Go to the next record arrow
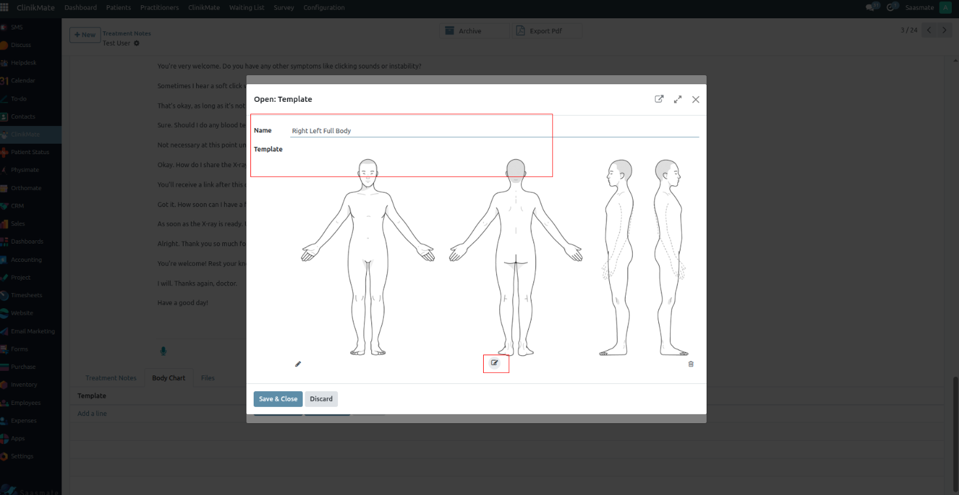Viewport: 959px width, 495px height. pyautogui.click(x=945, y=30)
